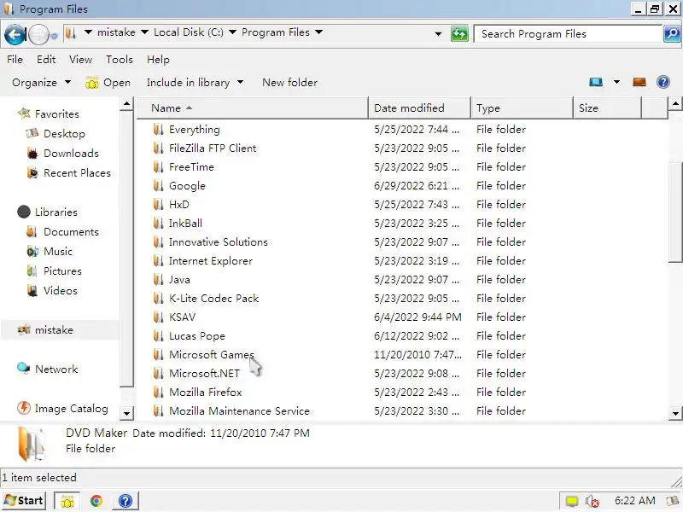
Task: Click the HxD folder icon
Action: pos(158,204)
